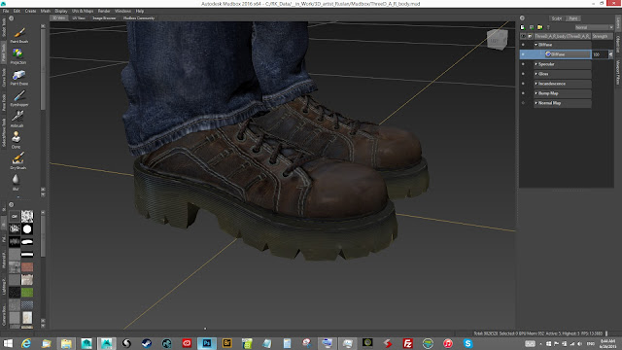Select the Eyedropper tool
The height and width of the screenshot is (350, 622).
pyautogui.click(x=18, y=98)
